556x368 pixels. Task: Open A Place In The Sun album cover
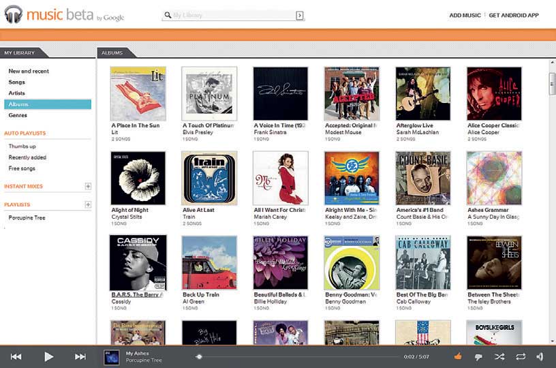(x=138, y=93)
